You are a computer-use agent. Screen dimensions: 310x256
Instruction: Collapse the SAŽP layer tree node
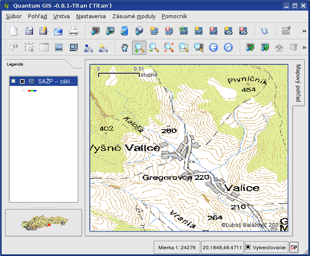click(x=14, y=81)
